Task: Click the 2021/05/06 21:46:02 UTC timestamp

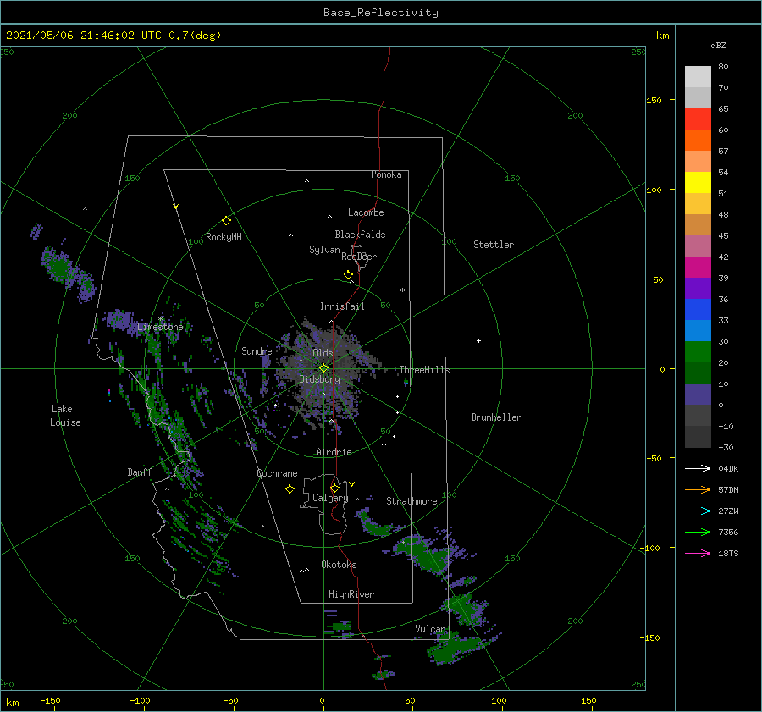Action: 113,36
